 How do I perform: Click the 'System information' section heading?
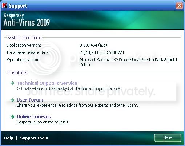24,38
